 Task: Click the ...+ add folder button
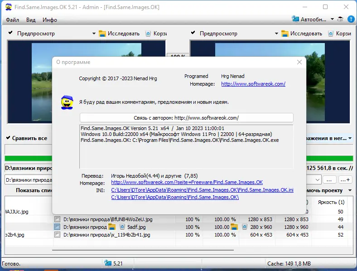click(x=345, y=179)
